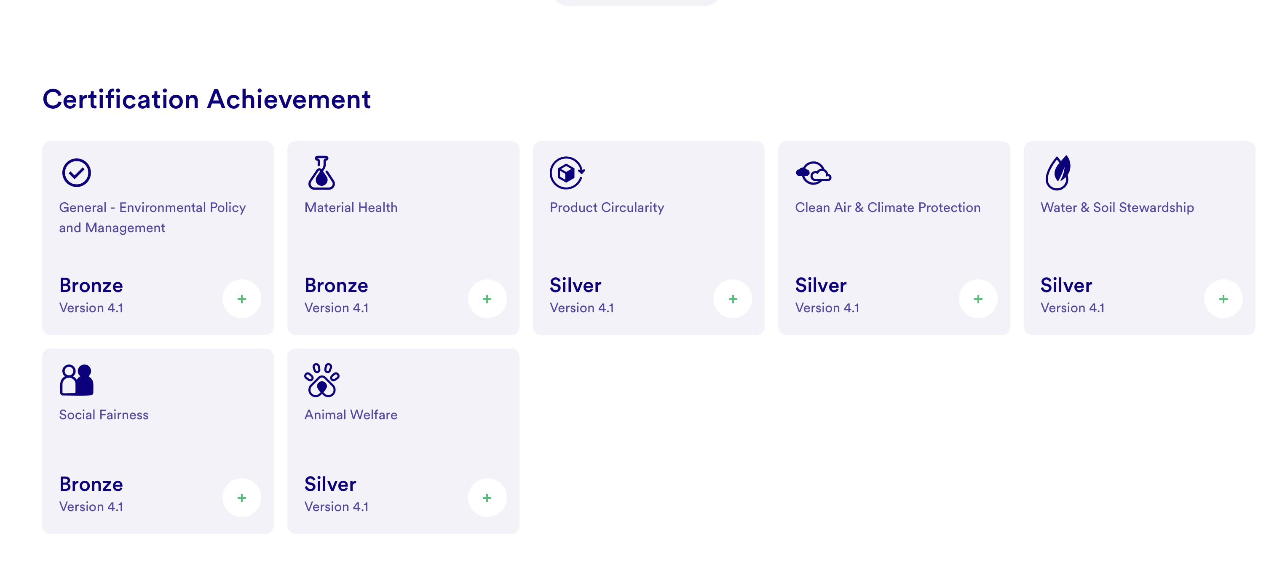Expand the Material Health plus button
Image resolution: width=1285 pixels, height=584 pixels.
(487, 299)
